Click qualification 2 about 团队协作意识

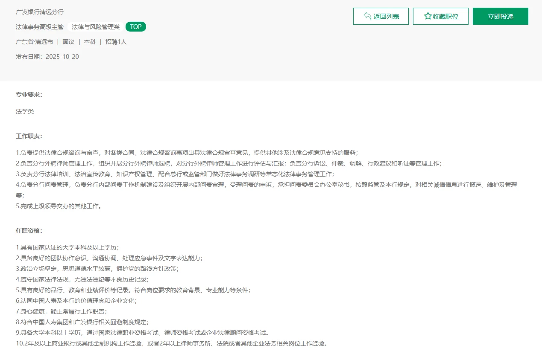point(109,258)
